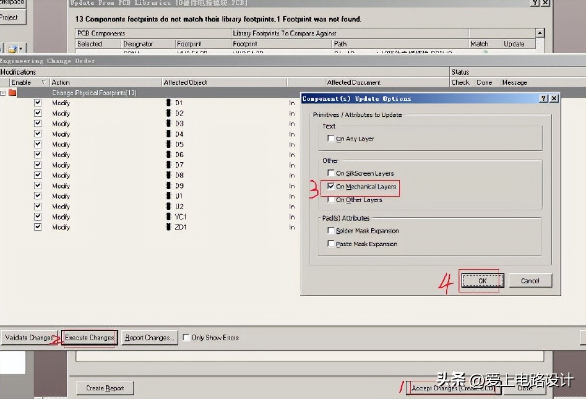Click the Validate Changes button
The image size is (586, 399).
point(28,338)
